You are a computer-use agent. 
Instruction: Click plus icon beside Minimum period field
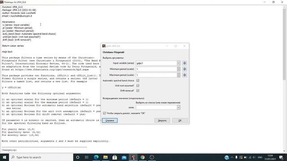pyautogui.click(x=184, y=69)
